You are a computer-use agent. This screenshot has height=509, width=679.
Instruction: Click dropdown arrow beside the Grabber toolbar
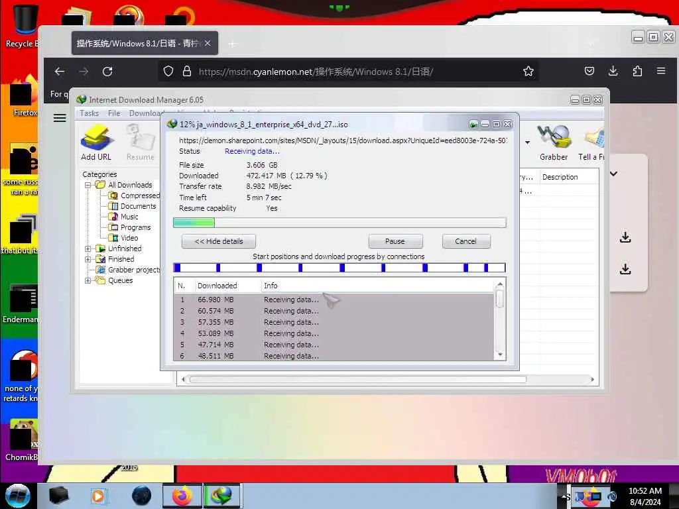click(x=527, y=142)
